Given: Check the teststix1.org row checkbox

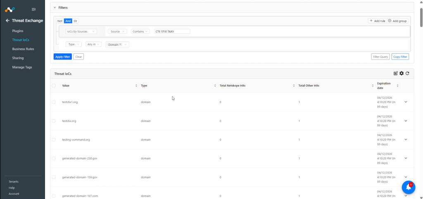Looking at the screenshot, I should point(54,102).
